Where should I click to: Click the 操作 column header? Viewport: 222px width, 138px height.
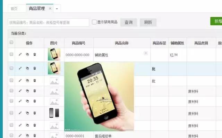(29, 43)
